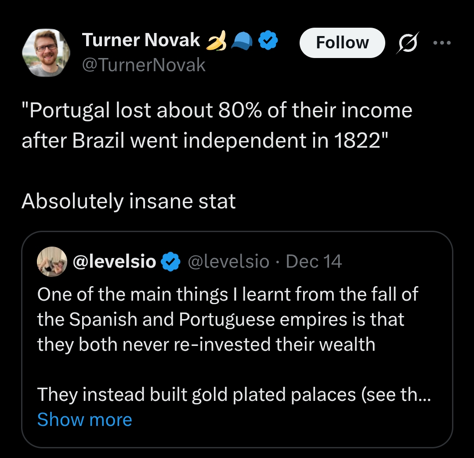Click the banana emoji beside the name

pyautogui.click(x=217, y=40)
